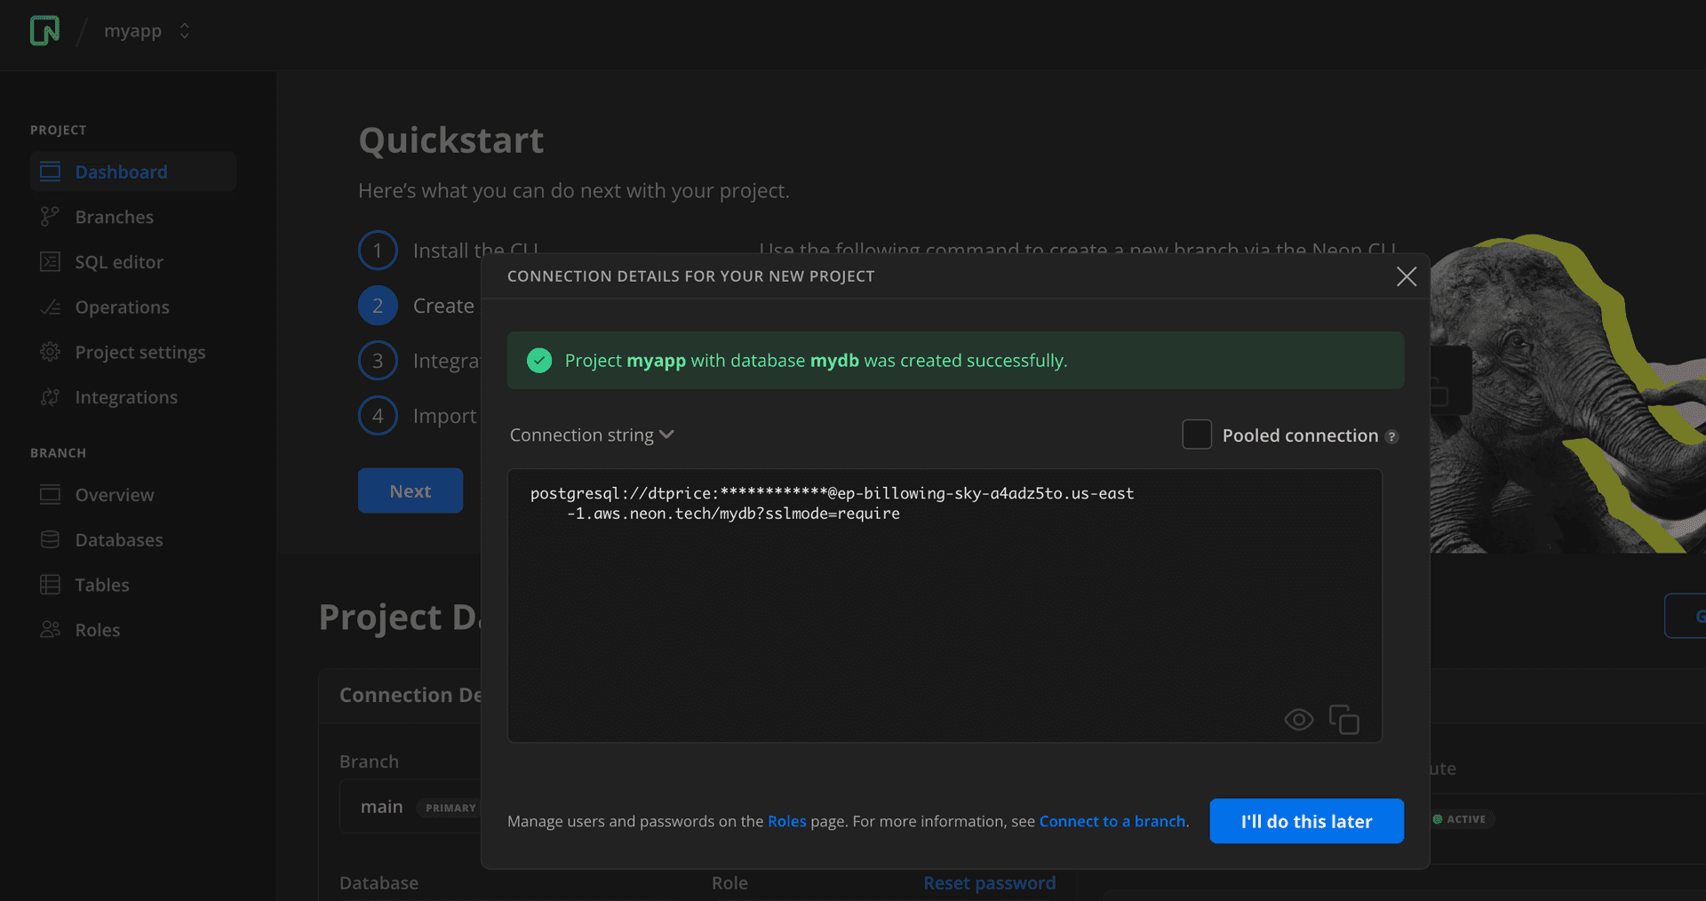Dismiss the dialog with the X
The height and width of the screenshot is (901, 1706).
(x=1407, y=276)
